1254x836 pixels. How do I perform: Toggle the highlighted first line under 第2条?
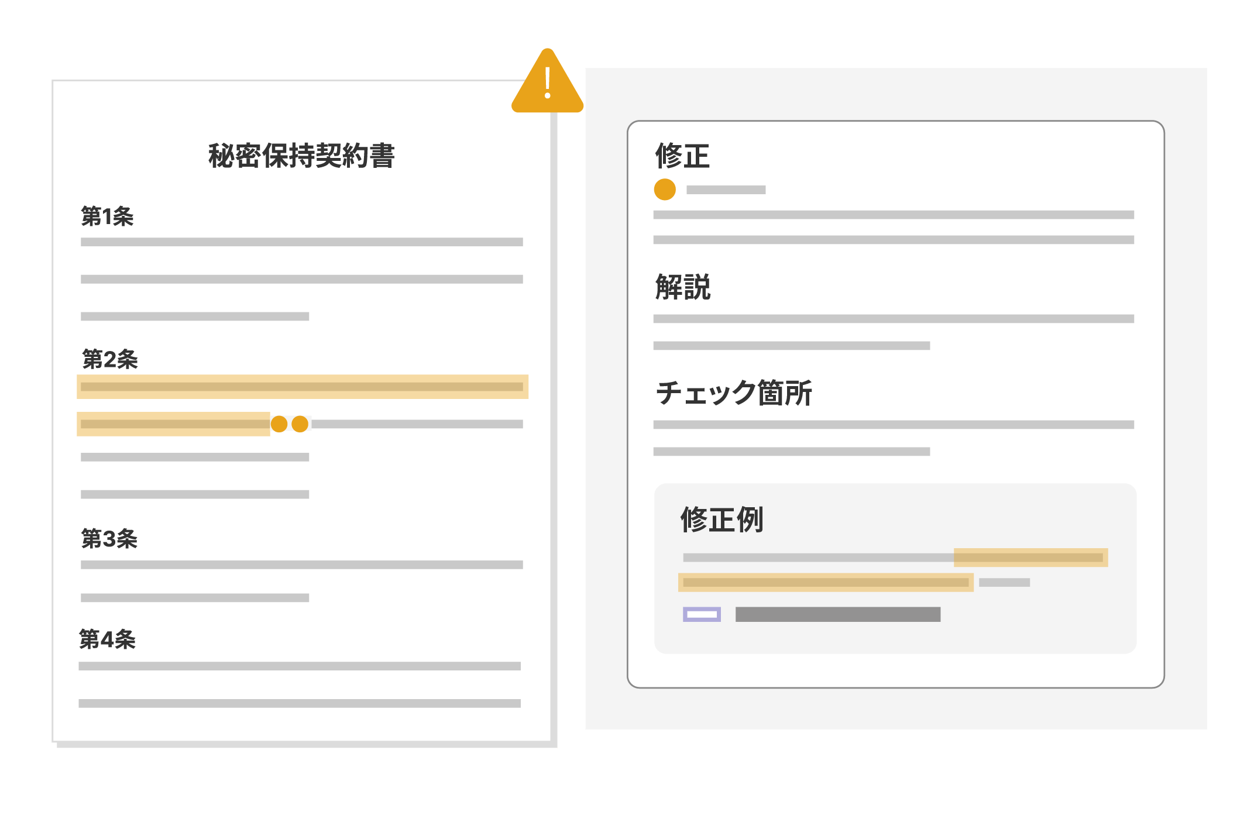[x=301, y=386]
